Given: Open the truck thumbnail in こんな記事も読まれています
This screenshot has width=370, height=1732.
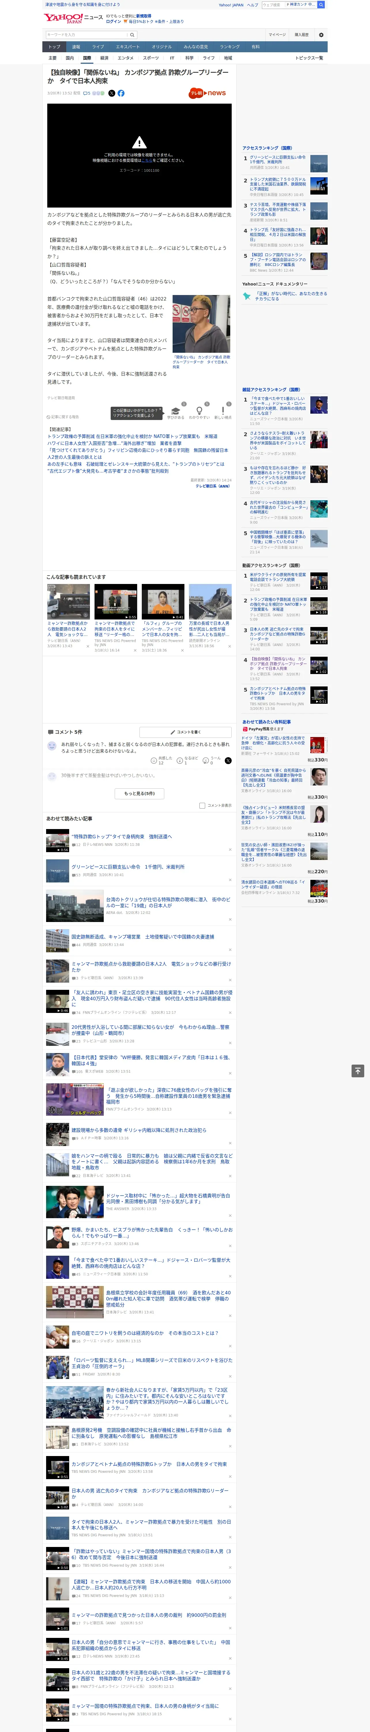Looking at the screenshot, I should (x=69, y=602).
